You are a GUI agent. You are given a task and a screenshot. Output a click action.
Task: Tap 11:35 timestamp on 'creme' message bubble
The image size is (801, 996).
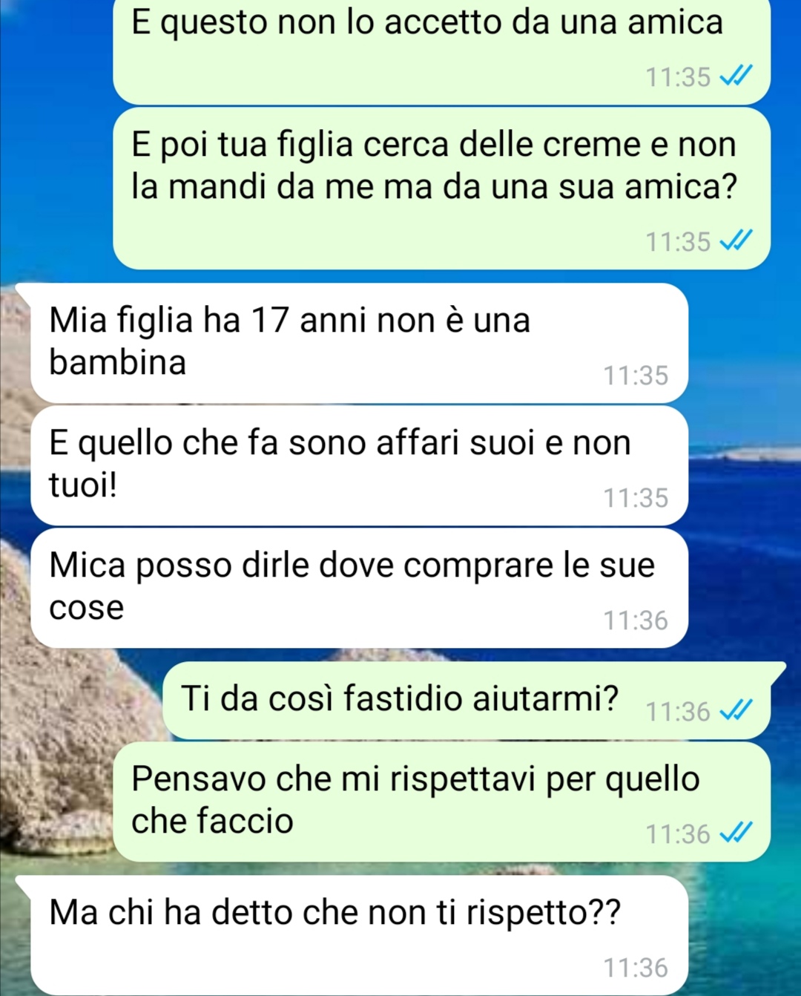[678, 242]
